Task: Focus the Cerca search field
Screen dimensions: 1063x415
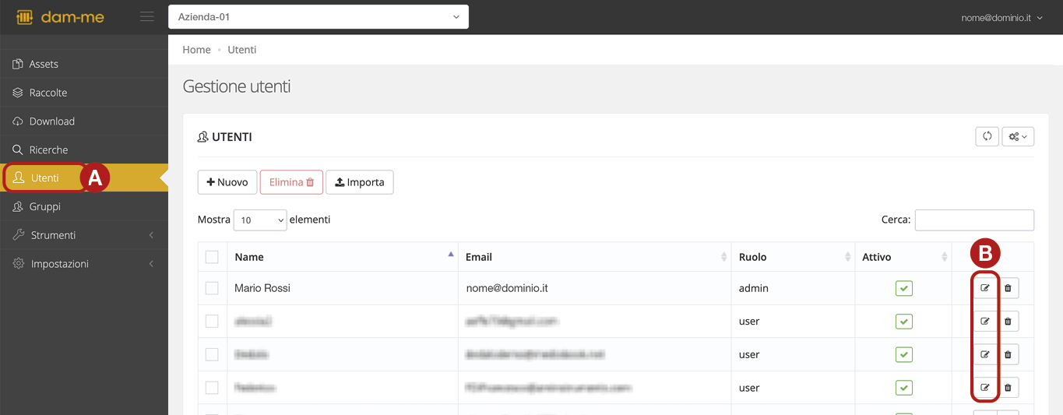Action: [x=974, y=220]
